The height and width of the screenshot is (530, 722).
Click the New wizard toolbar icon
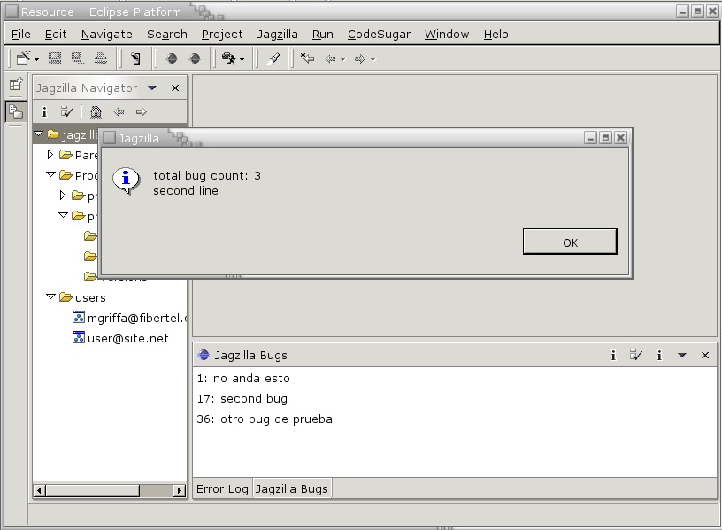[23, 58]
